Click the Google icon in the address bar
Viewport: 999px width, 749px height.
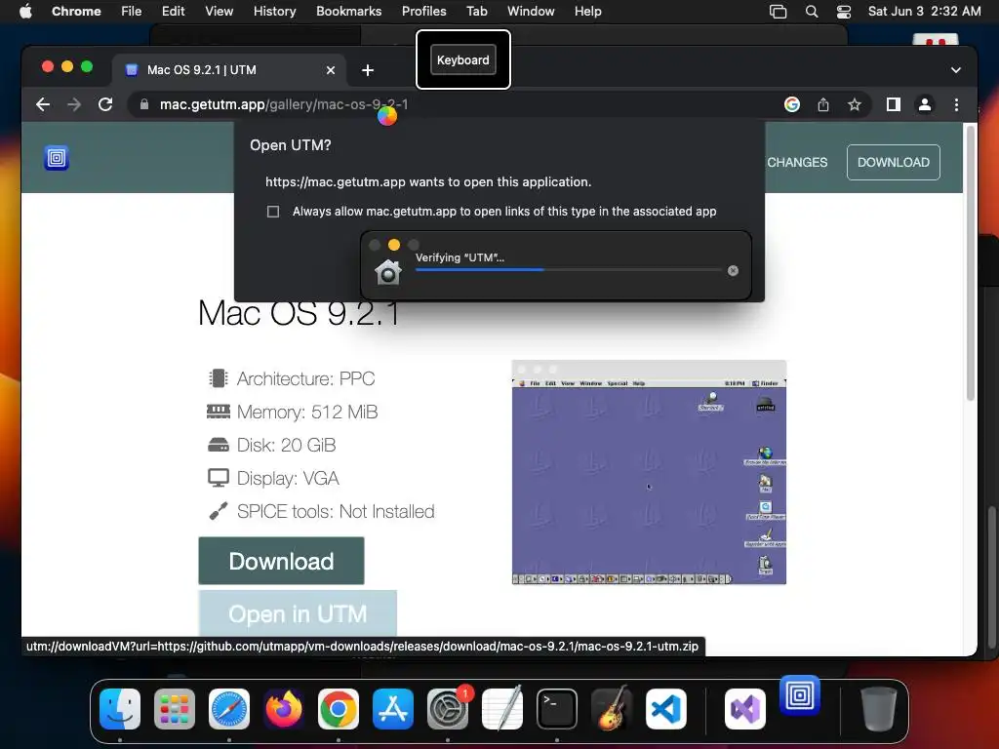792,104
